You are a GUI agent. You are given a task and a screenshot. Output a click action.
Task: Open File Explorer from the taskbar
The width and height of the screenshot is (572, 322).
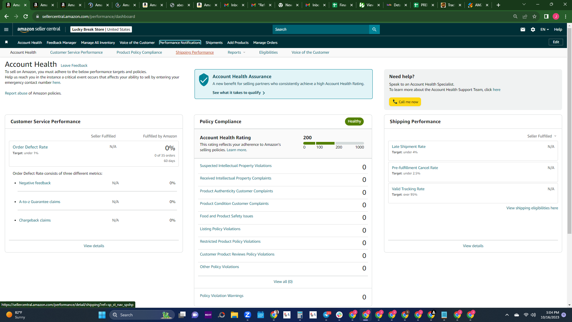pyautogui.click(x=234, y=315)
